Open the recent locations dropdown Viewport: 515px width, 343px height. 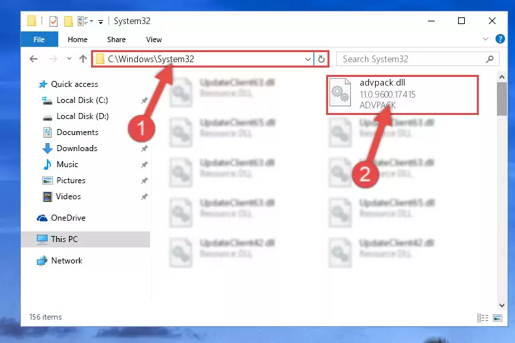[x=69, y=59]
